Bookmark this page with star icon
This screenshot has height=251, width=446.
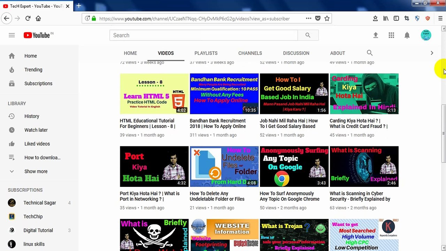[327, 18]
